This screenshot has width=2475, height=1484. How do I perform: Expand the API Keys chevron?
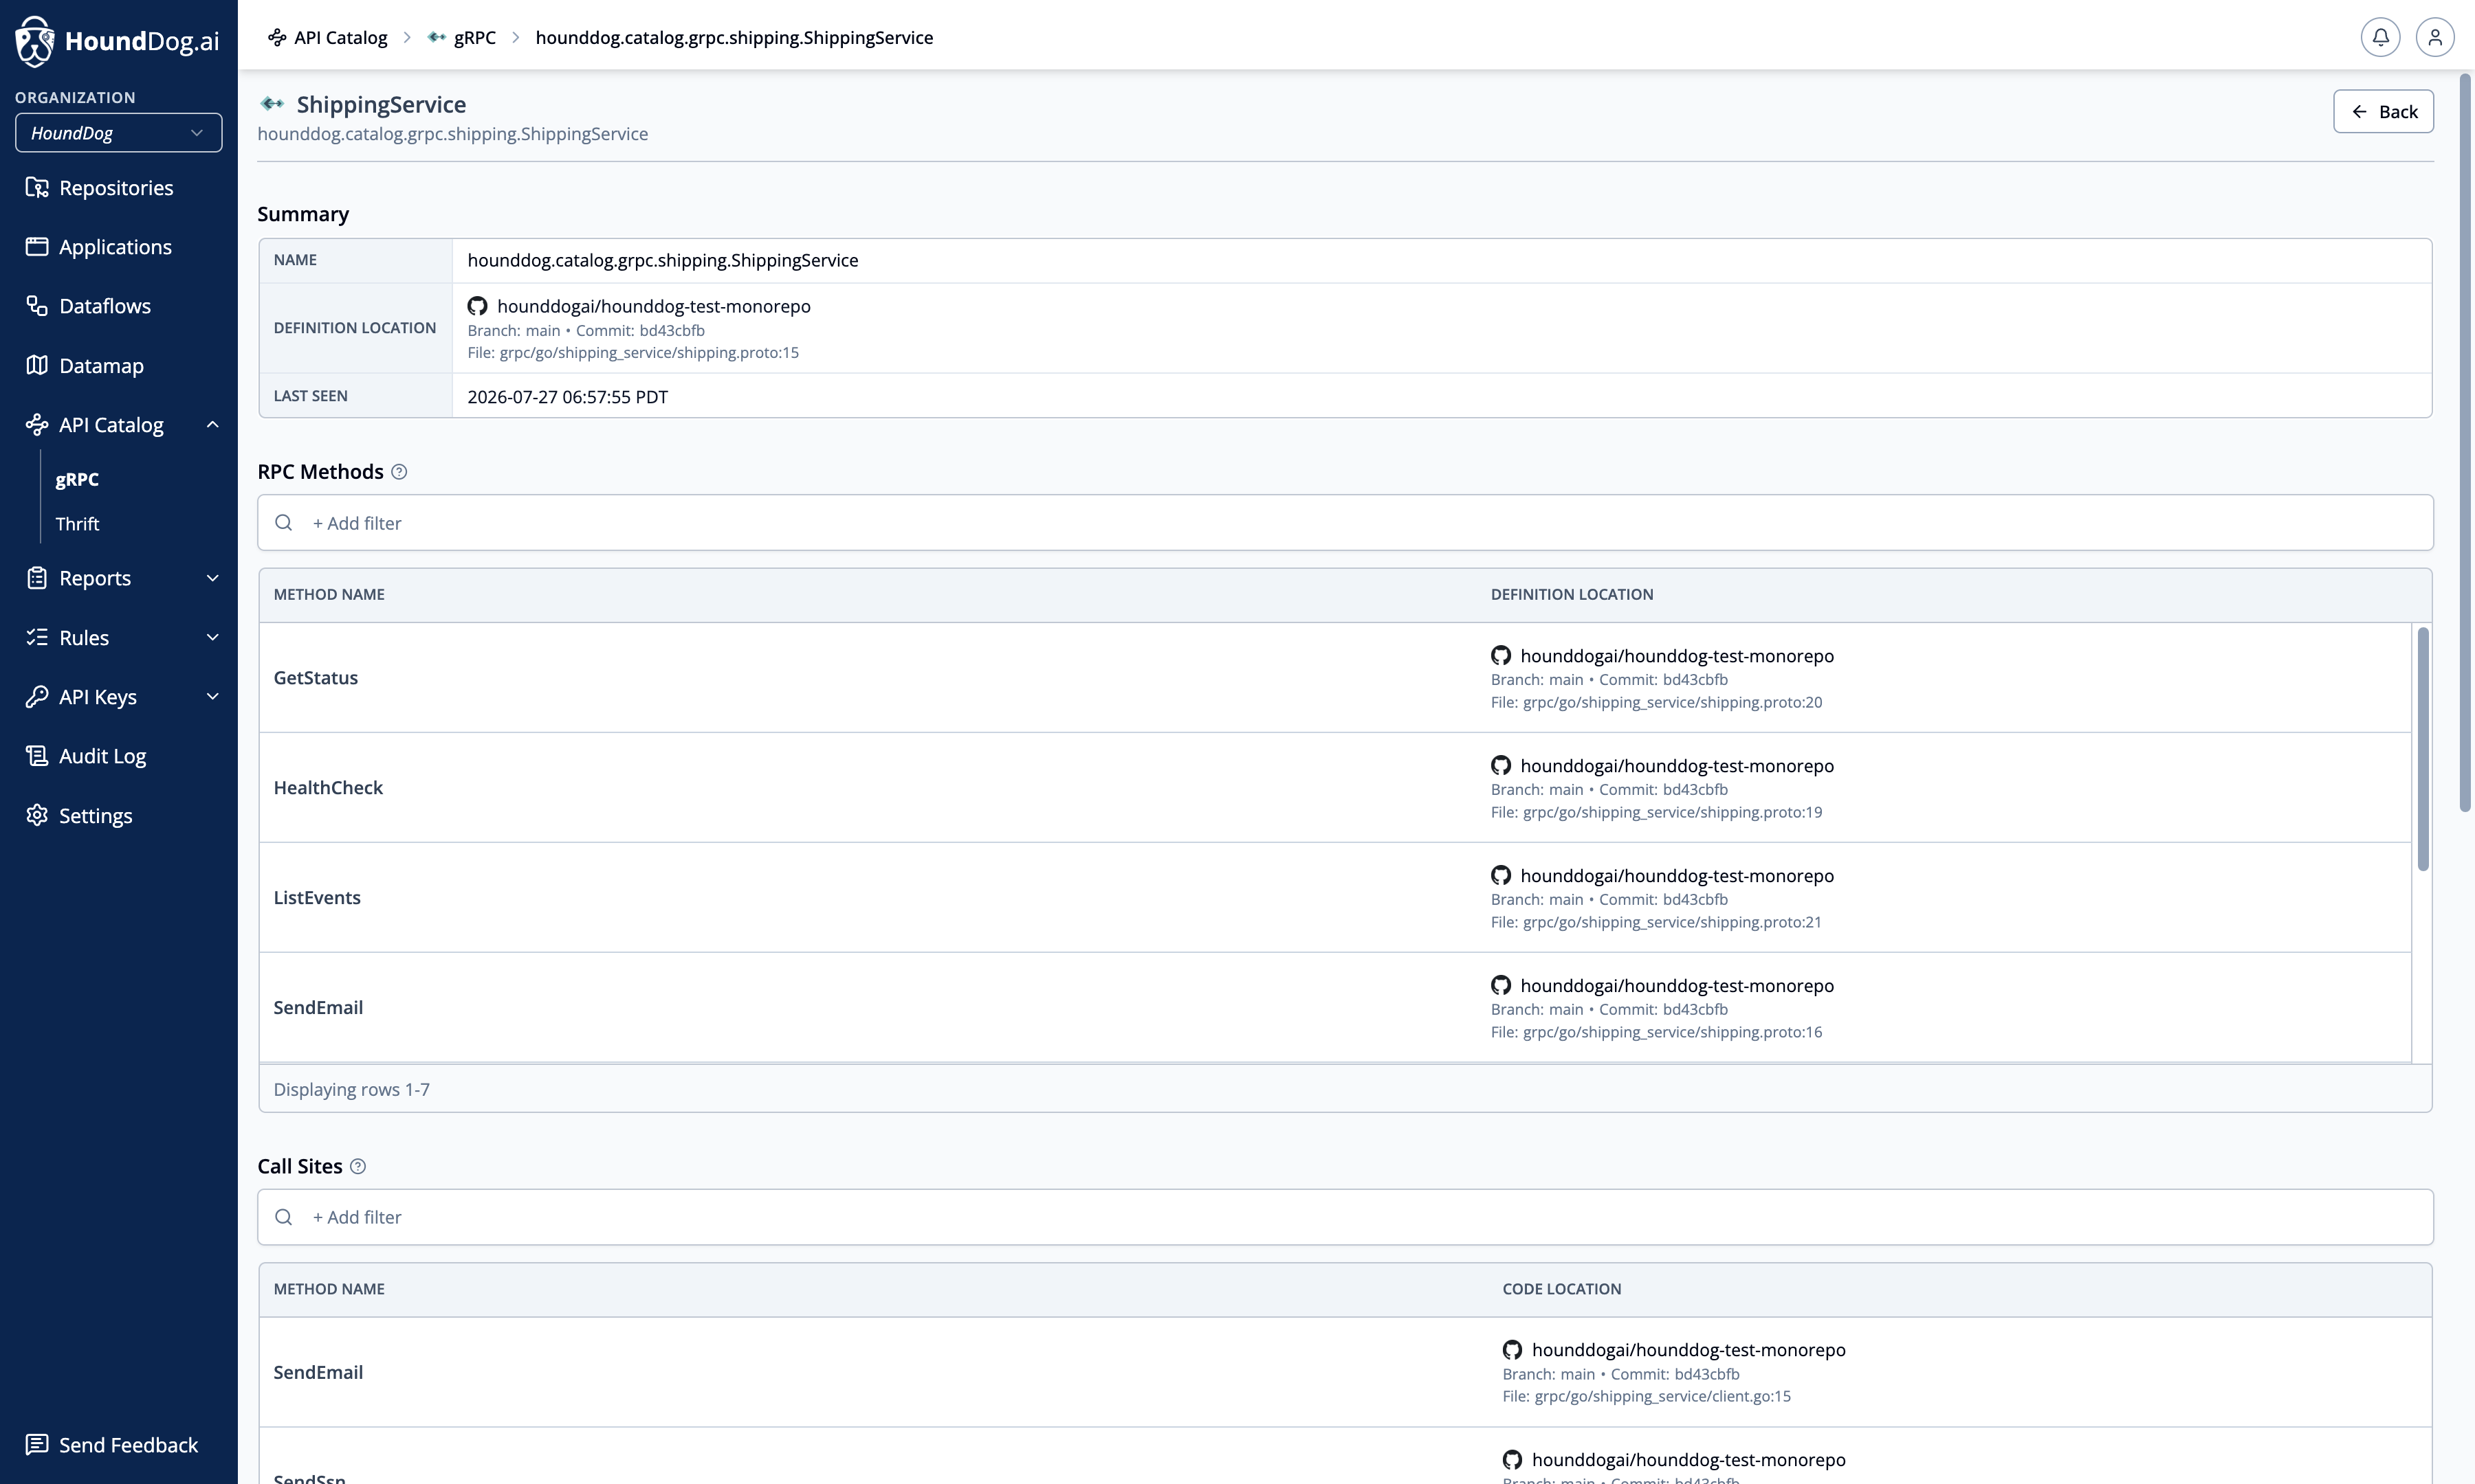(x=212, y=697)
